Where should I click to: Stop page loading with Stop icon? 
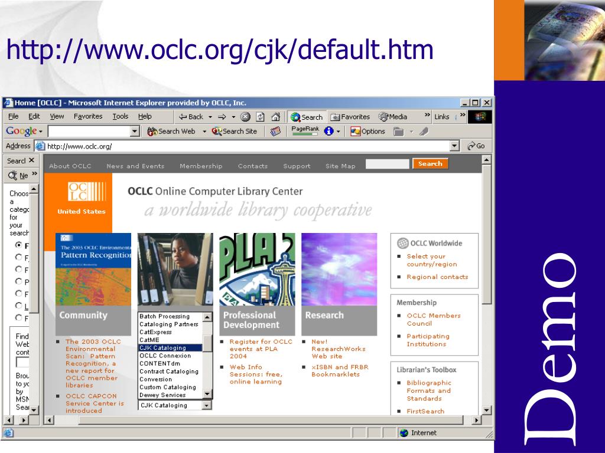tap(245, 117)
